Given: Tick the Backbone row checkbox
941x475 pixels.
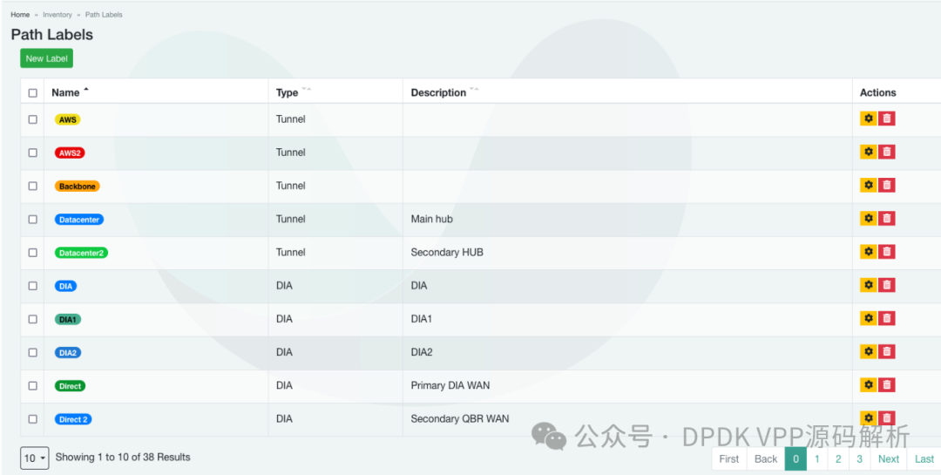Looking at the screenshot, I should (x=33, y=187).
